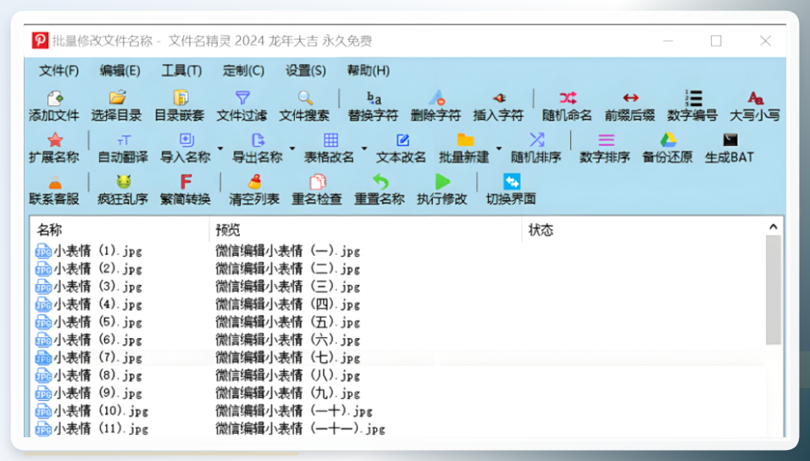Select file 小表情 (5).jpg

click(88, 323)
